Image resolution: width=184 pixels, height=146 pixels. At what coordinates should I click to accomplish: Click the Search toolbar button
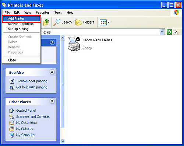[63, 22]
